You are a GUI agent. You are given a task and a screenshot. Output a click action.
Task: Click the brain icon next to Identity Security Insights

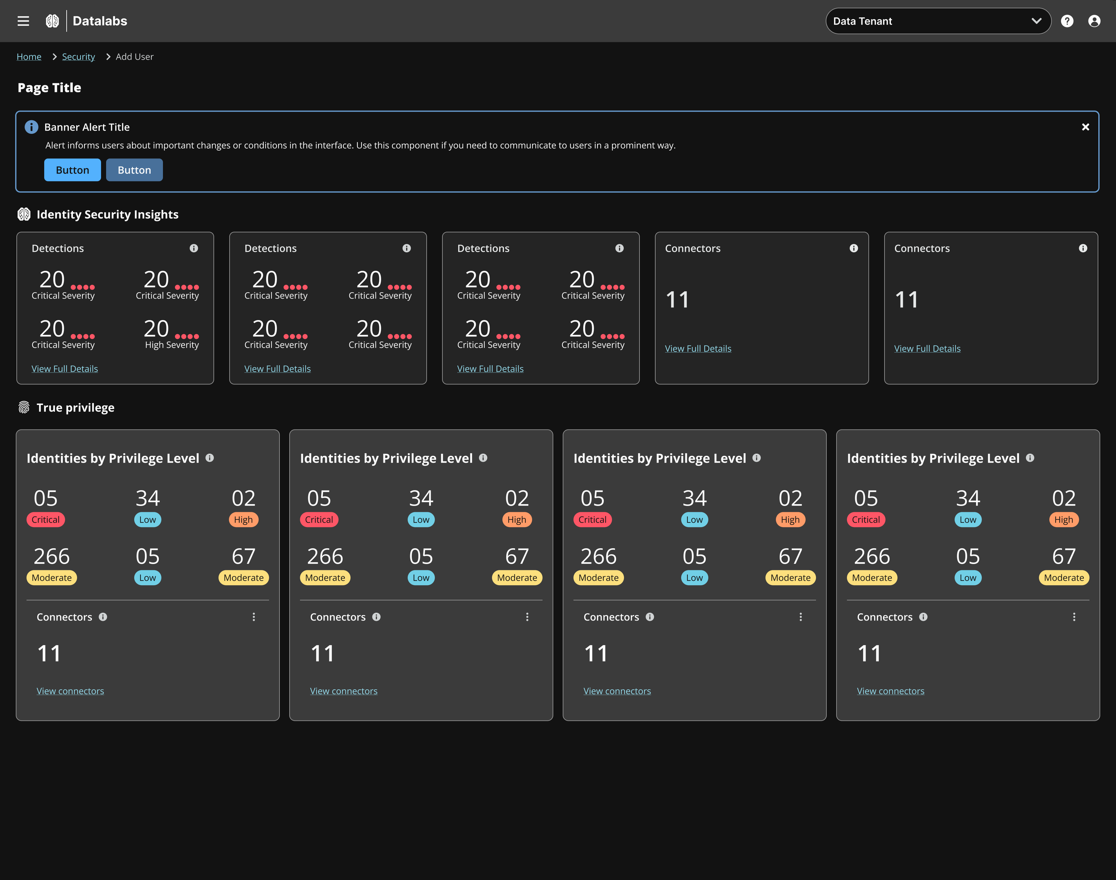[24, 214]
